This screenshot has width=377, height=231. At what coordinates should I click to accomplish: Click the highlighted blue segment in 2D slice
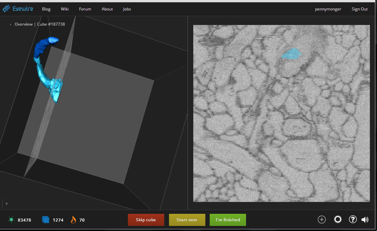(x=291, y=54)
